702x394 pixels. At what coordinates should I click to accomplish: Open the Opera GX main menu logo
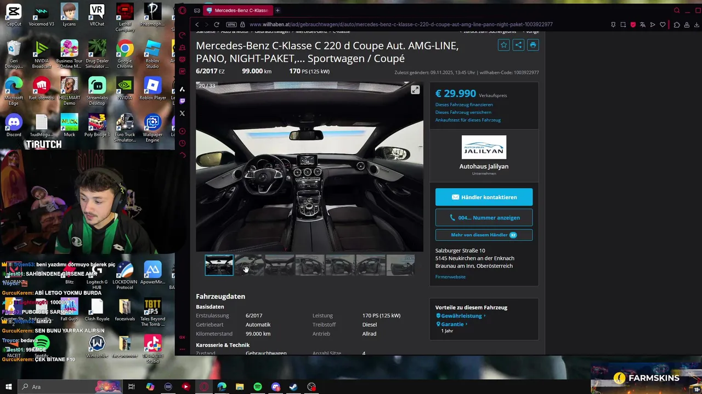(x=183, y=10)
